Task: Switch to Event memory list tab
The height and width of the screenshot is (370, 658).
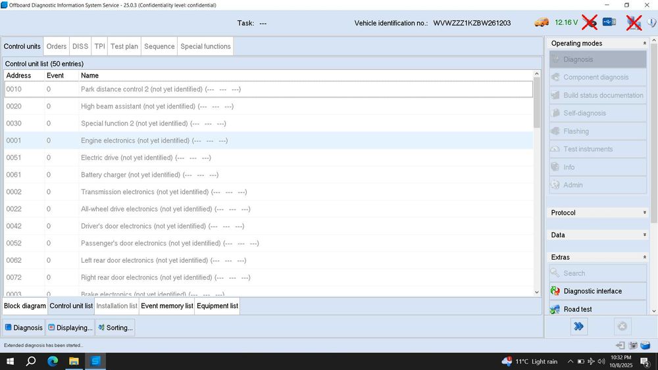Action: point(167,306)
